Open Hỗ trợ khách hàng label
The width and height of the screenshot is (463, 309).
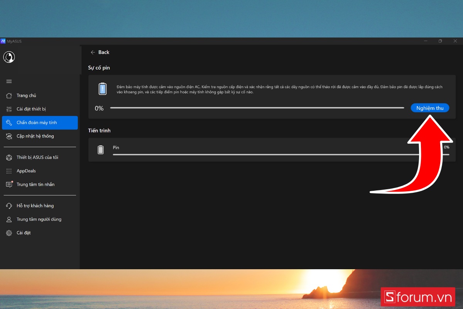(x=35, y=205)
